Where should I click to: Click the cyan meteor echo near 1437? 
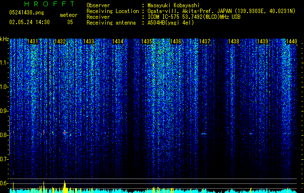click(203, 134)
